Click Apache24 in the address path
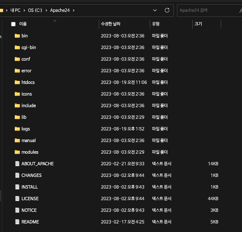242x232 pixels. (60, 10)
